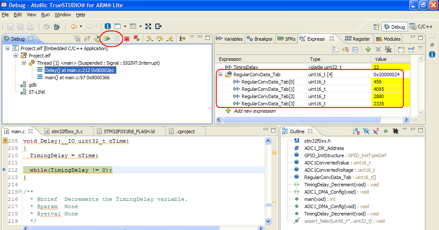Close the Expressions view tab

tap(332, 39)
